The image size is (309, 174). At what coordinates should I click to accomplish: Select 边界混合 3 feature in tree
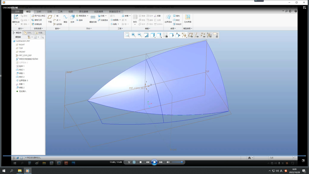[22, 80]
